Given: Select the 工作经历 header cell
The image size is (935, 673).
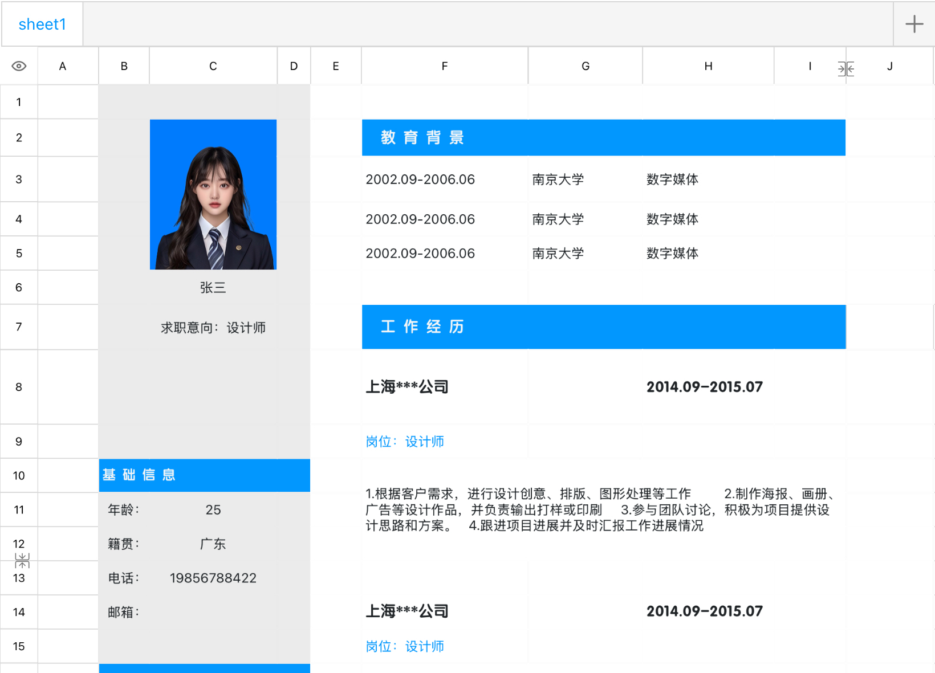Looking at the screenshot, I should coord(604,327).
